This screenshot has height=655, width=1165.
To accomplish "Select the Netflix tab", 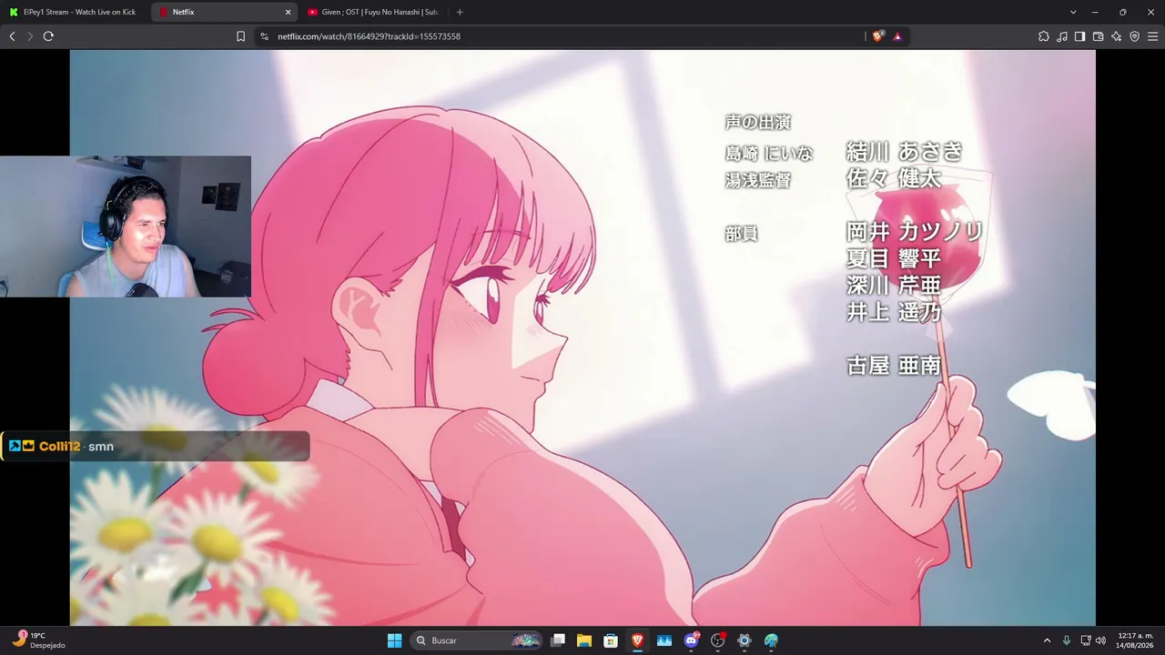I will (x=224, y=12).
